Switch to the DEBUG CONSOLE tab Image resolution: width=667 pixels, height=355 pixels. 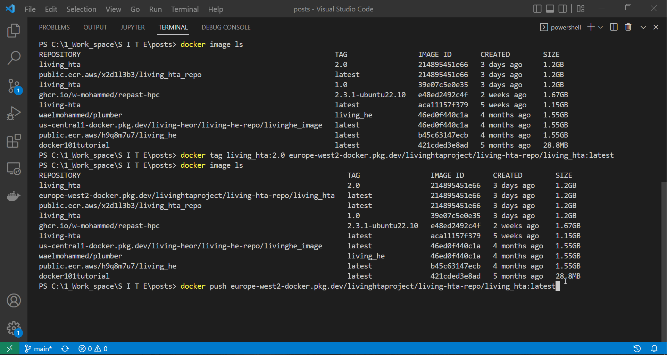pos(226,27)
